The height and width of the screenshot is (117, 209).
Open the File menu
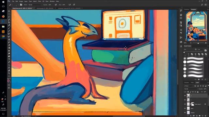pos(13,1)
